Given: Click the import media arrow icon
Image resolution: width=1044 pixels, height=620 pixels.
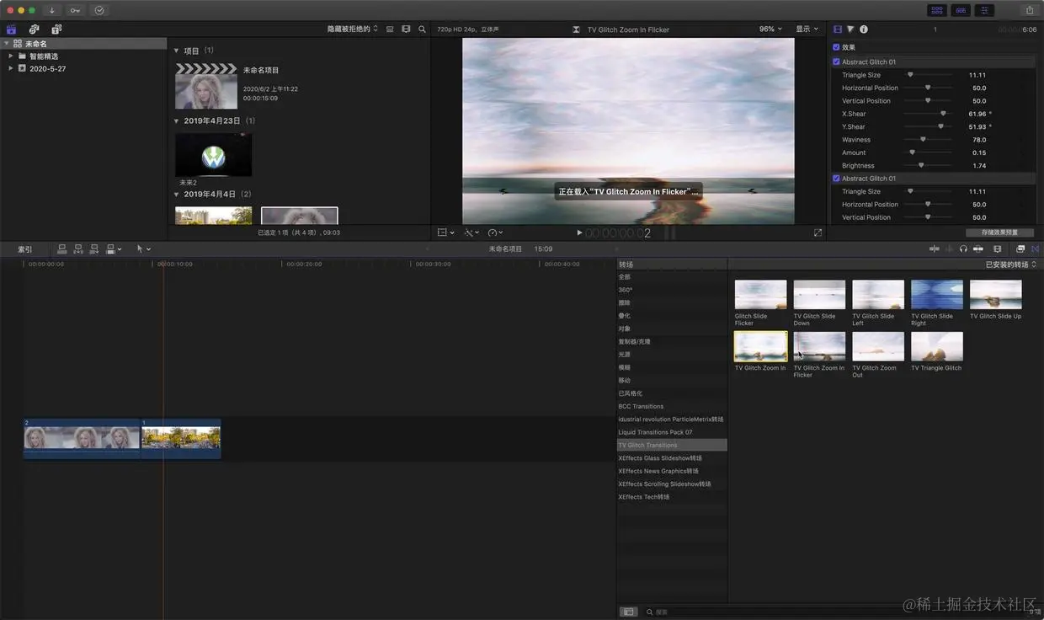Looking at the screenshot, I should (x=52, y=10).
